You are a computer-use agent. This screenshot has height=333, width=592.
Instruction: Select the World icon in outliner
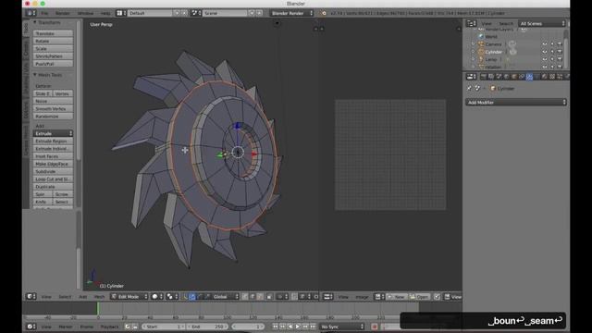click(481, 37)
